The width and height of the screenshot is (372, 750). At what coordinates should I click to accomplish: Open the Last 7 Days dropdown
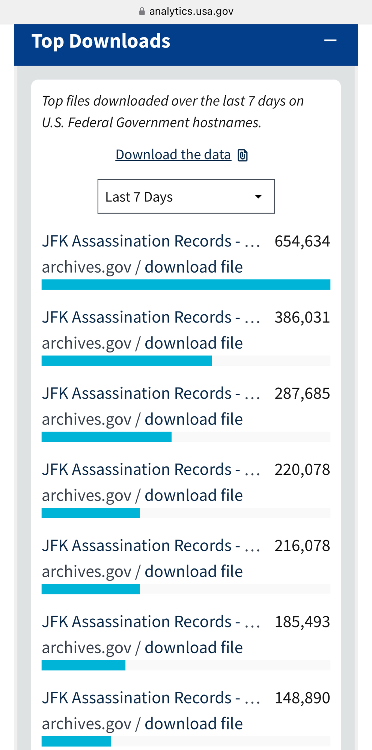(186, 196)
